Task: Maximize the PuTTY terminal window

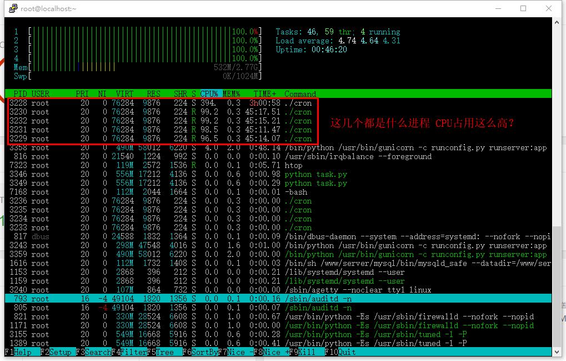Action: 523,8
